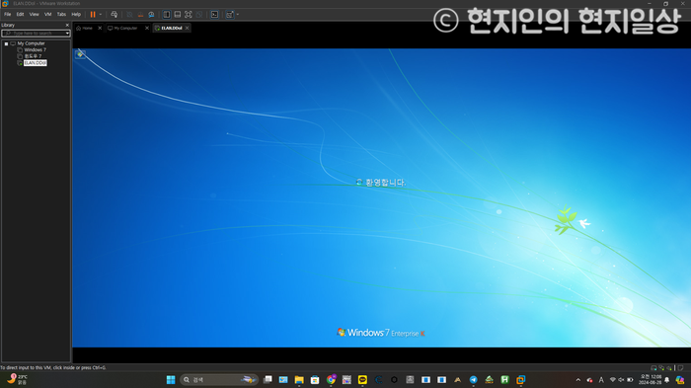This screenshot has height=388, width=691.
Task: Pause the VM with the orange pause icon
Action: point(93,15)
